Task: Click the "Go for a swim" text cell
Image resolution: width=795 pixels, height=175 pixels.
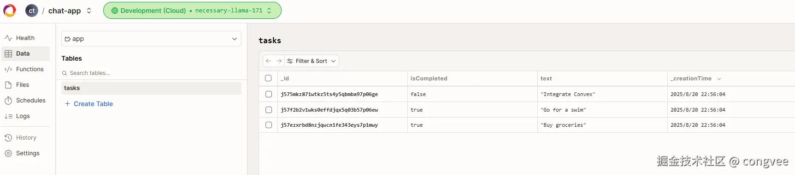Action: pyautogui.click(x=602, y=110)
